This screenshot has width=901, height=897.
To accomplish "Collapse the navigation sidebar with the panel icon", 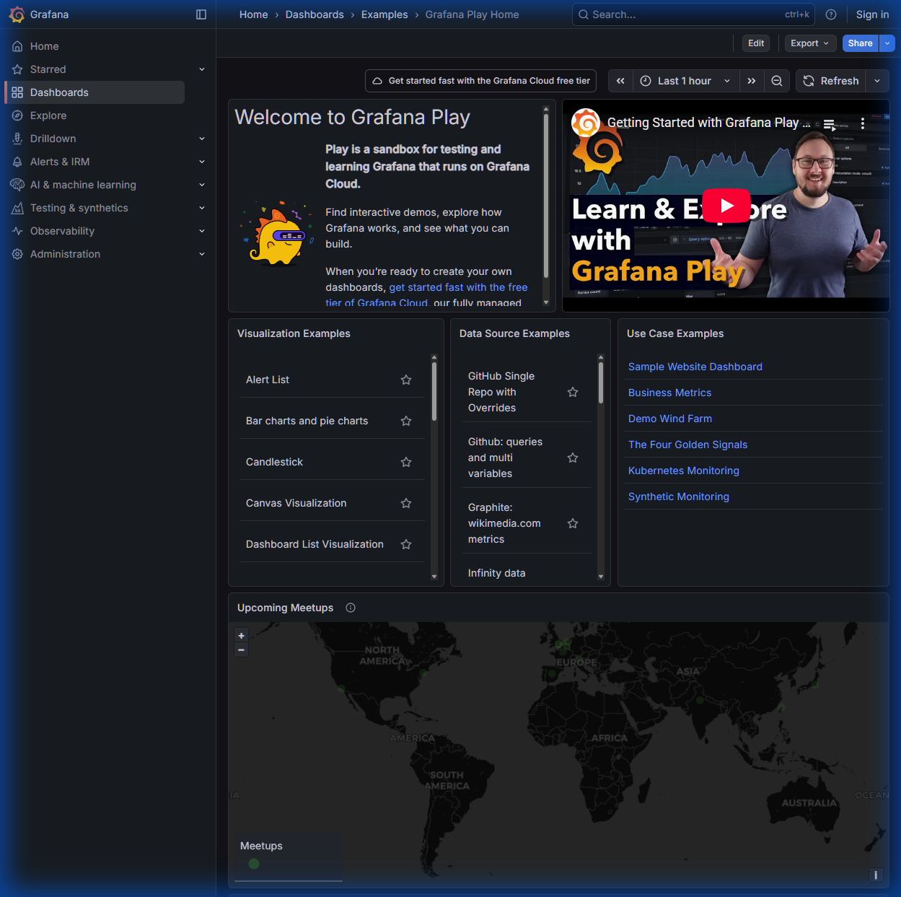I will coord(201,14).
